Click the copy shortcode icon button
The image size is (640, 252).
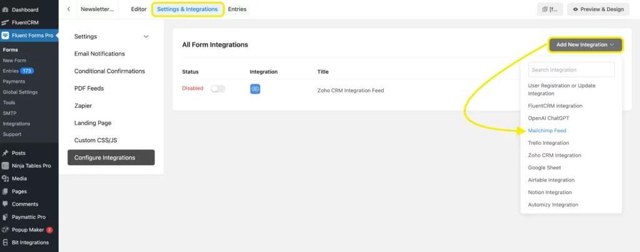click(550, 9)
